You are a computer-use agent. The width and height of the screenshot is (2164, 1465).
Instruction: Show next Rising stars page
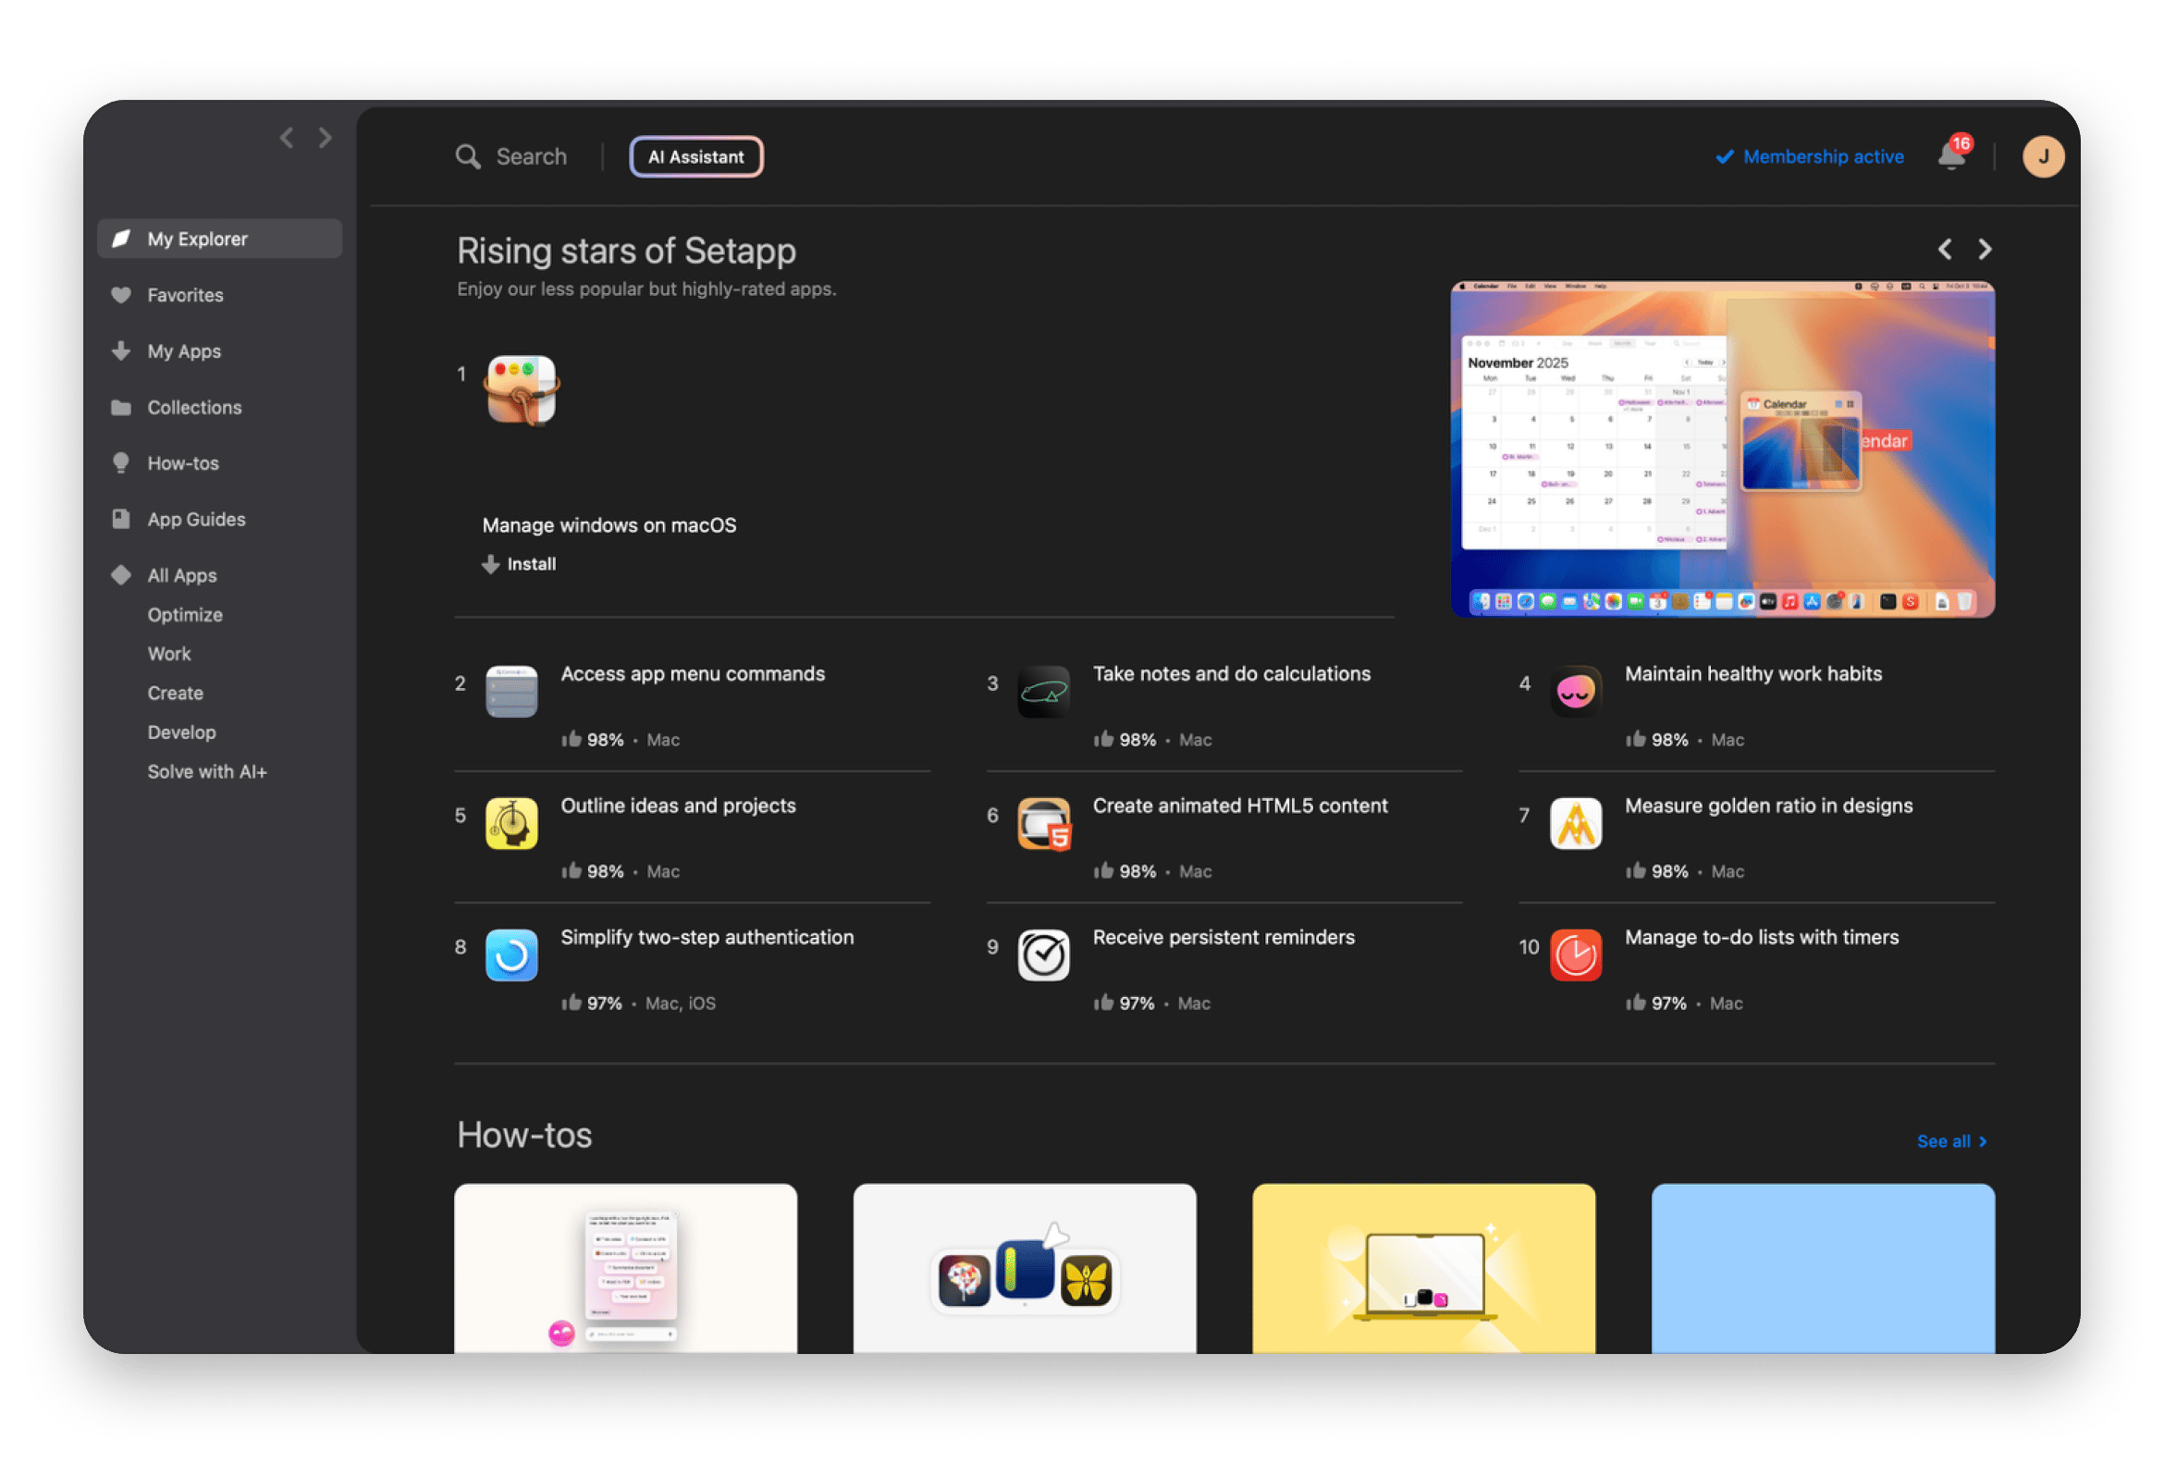(x=1985, y=249)
